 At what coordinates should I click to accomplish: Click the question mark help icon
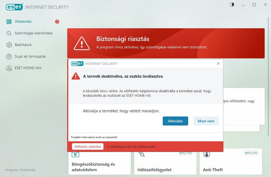click(9, 56)
